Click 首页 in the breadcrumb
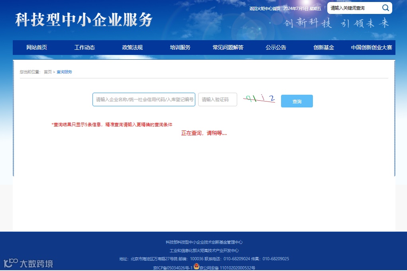407x271 pixels. coord(48,72)
